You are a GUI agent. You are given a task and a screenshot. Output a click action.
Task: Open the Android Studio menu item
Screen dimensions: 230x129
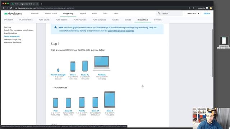[51, 14]
